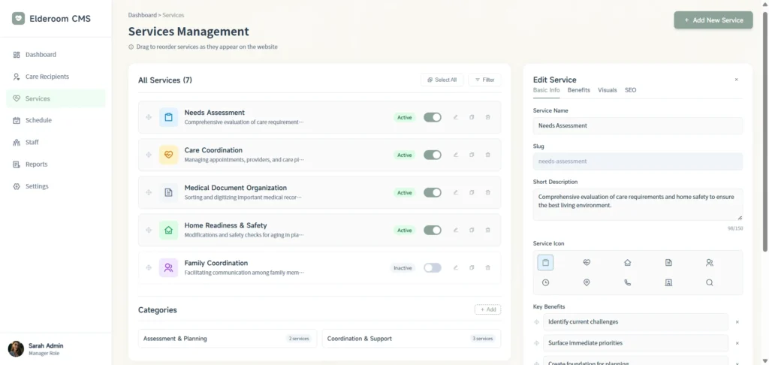This screenshot has width=769, height=365.
Task: Duplicate the Medical Document Organization service
Action: coord(472,192)
